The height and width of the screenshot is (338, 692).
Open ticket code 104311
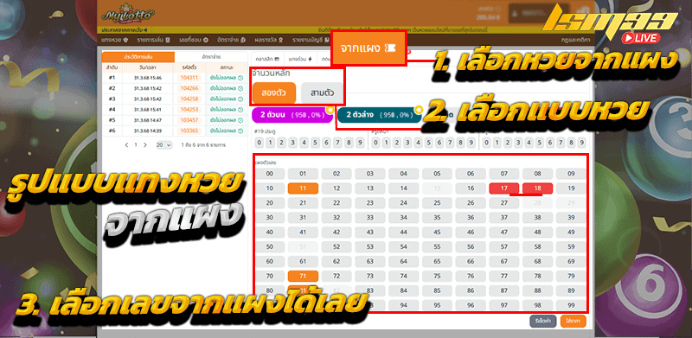(x=189, y=78)
